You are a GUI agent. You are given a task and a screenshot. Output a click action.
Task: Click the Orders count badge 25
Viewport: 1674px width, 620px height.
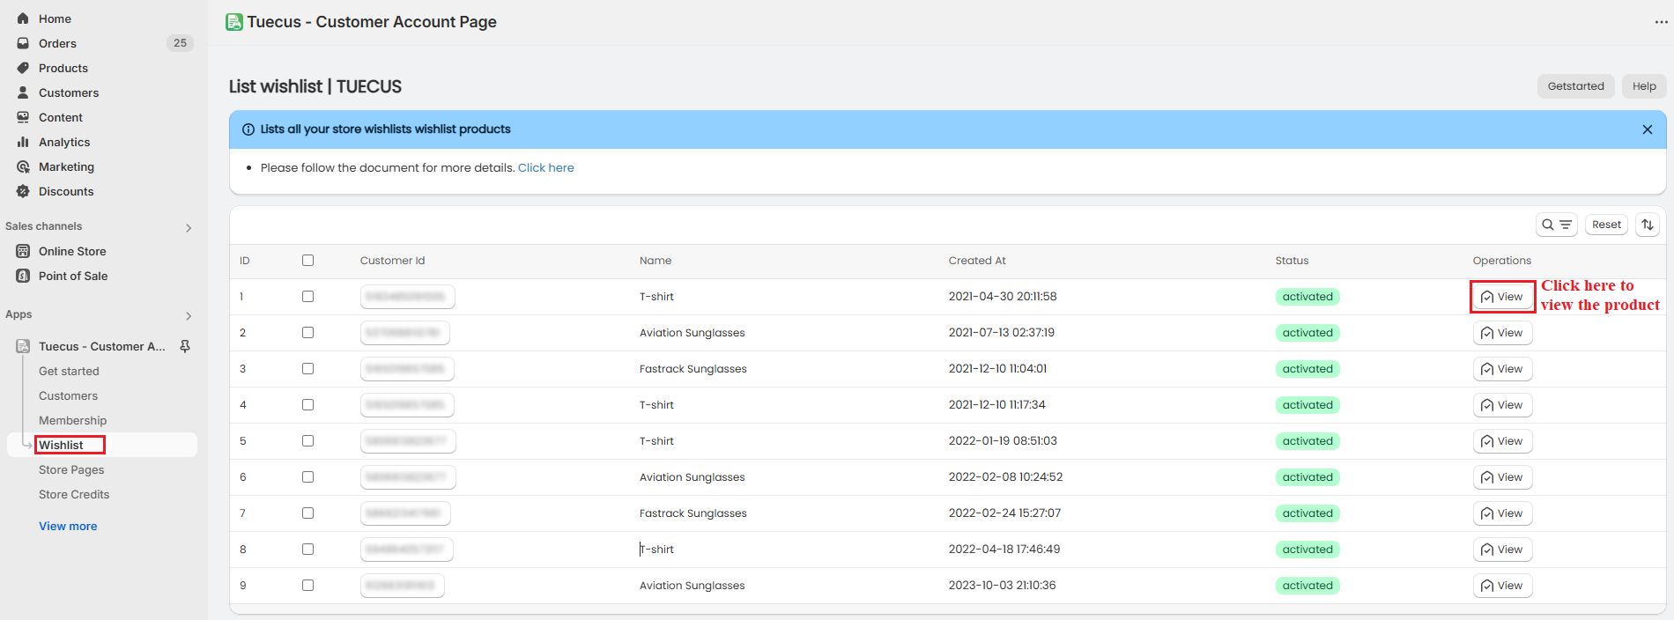coord(180,43)
